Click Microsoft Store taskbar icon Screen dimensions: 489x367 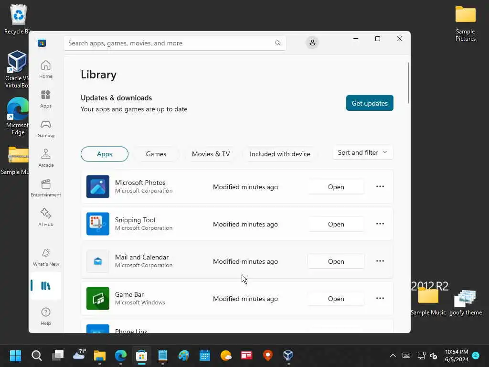141,356
